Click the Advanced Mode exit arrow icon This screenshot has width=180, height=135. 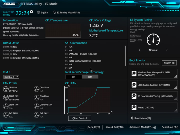pos(154,127)
